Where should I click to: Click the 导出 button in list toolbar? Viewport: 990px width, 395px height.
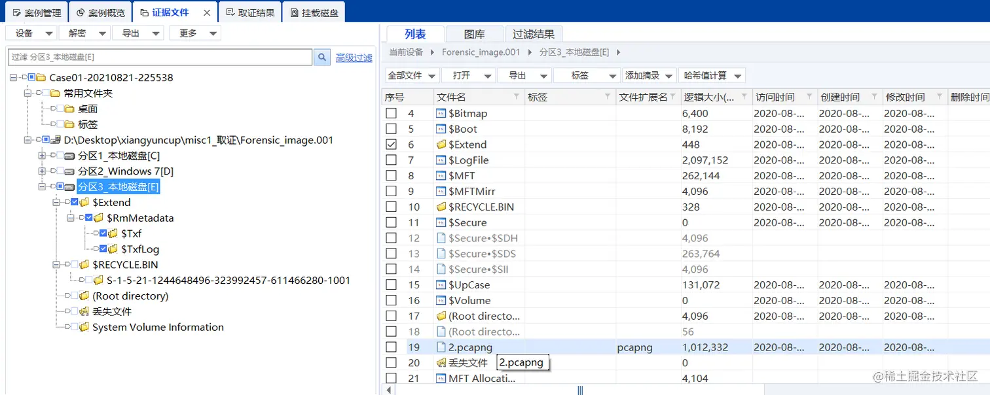(524, 76)
